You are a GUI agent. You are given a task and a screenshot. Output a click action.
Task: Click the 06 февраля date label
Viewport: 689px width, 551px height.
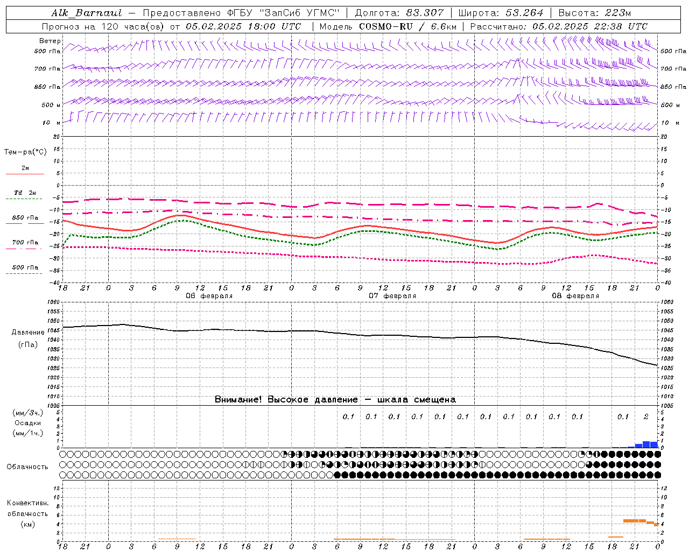coord(209,296)
